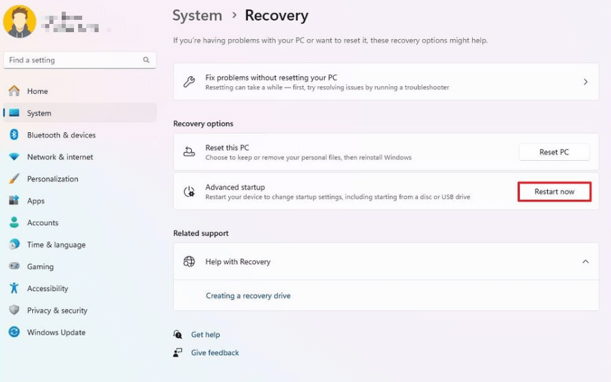Click the Get help link
Screen dimensions: 611x382
[x=205, y=335]
